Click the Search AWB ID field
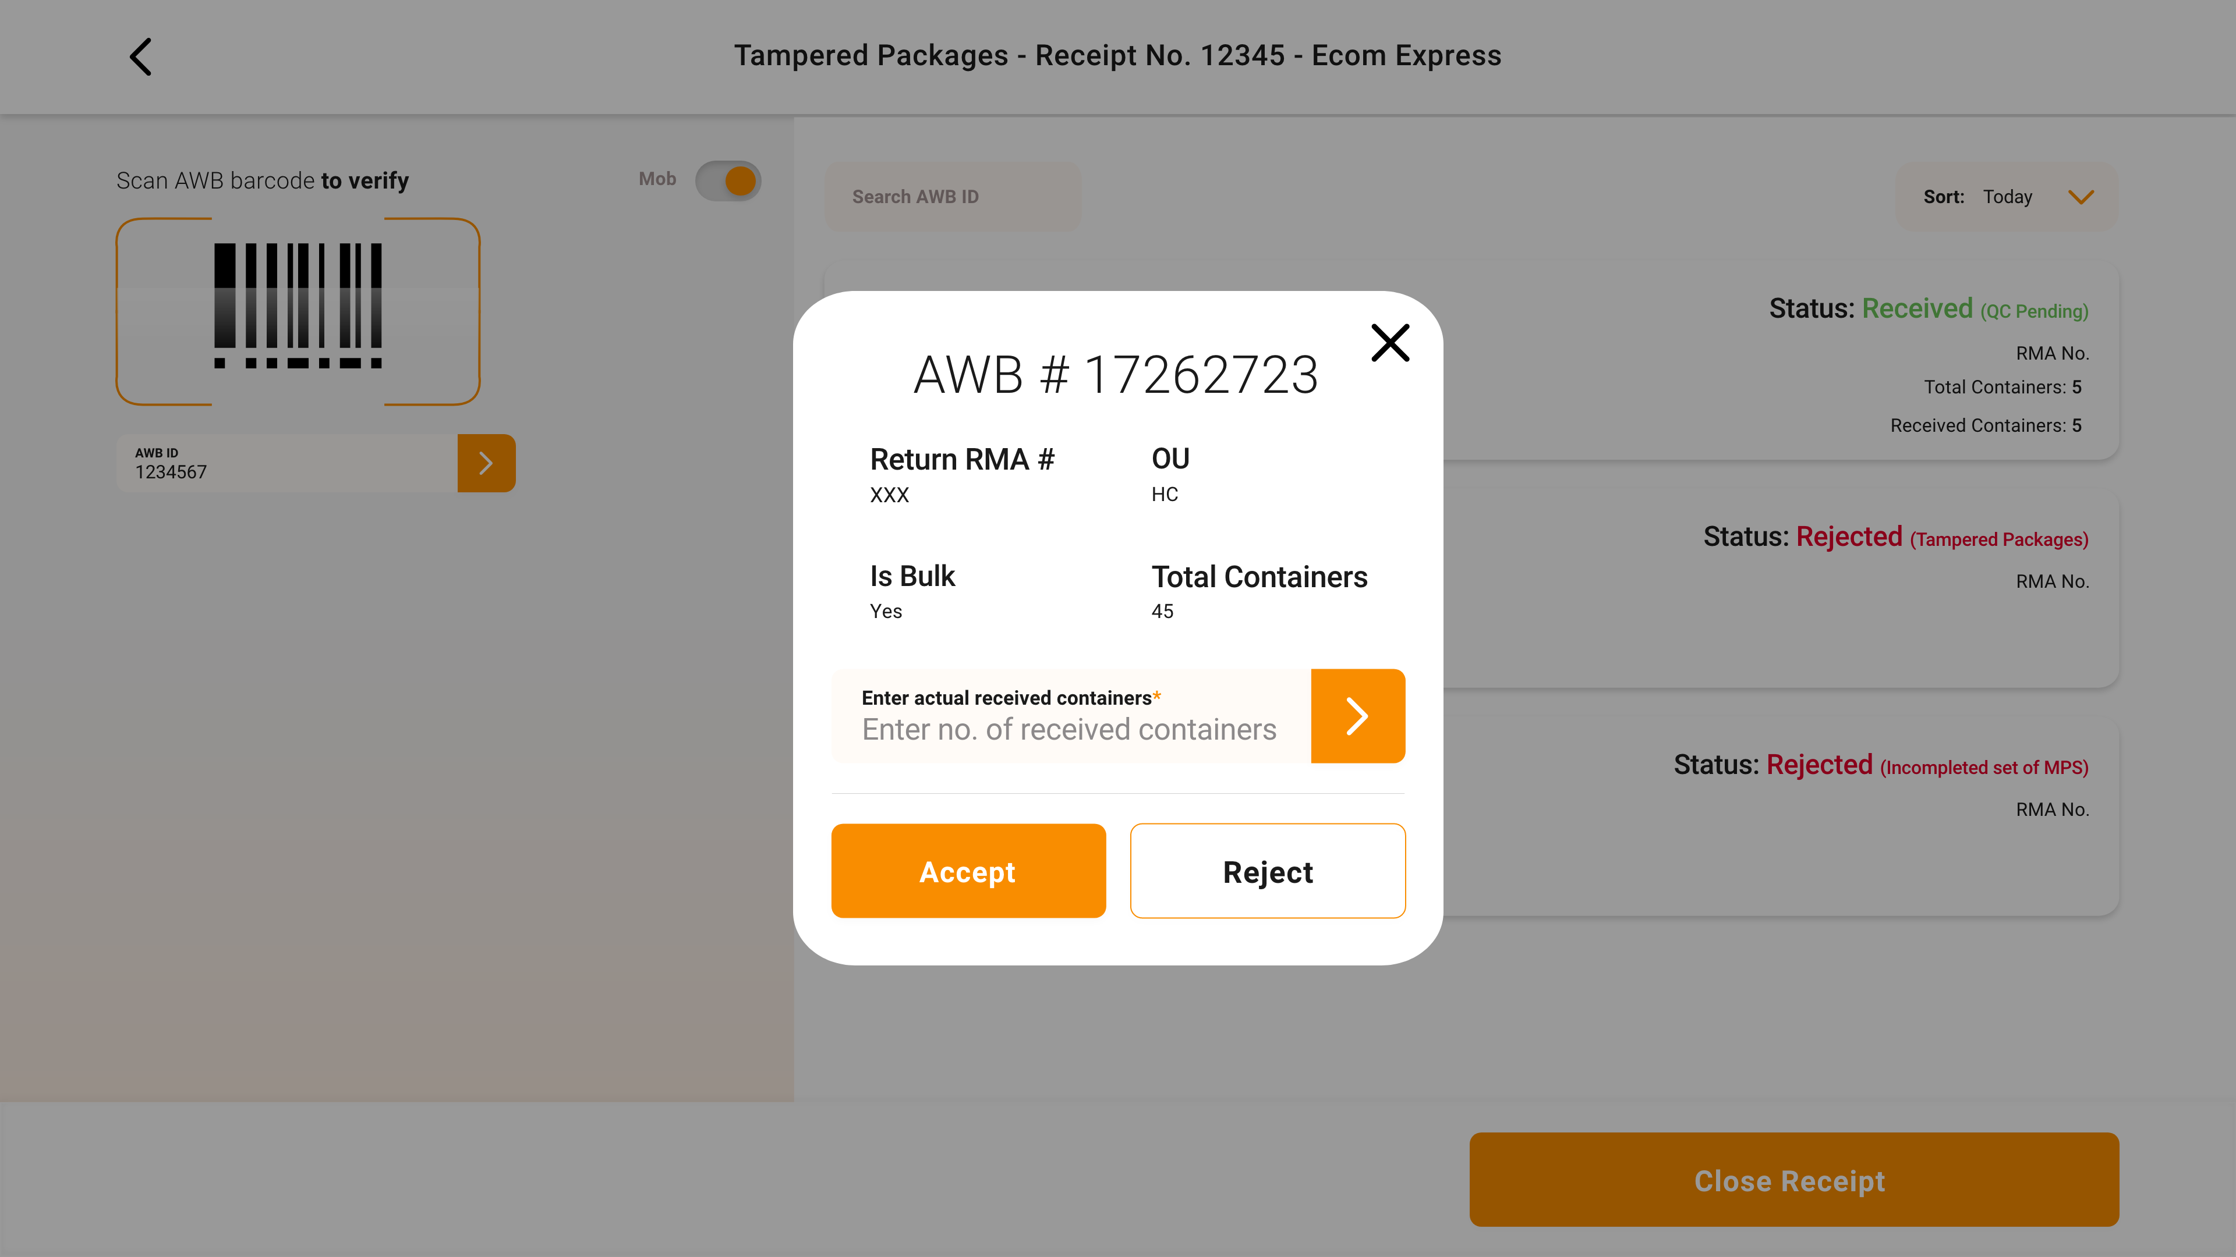This screenshot has height=1257, width=2236. pos(952,197)
